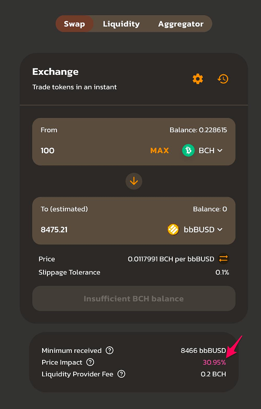Show Price Impact help tooltip icon

click(90, 362)
